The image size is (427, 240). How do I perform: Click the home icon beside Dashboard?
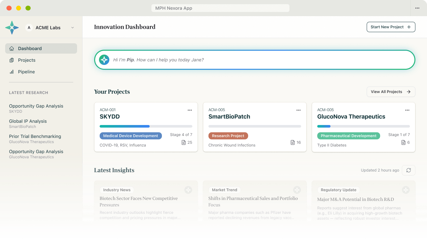click(x=12, y=48)
